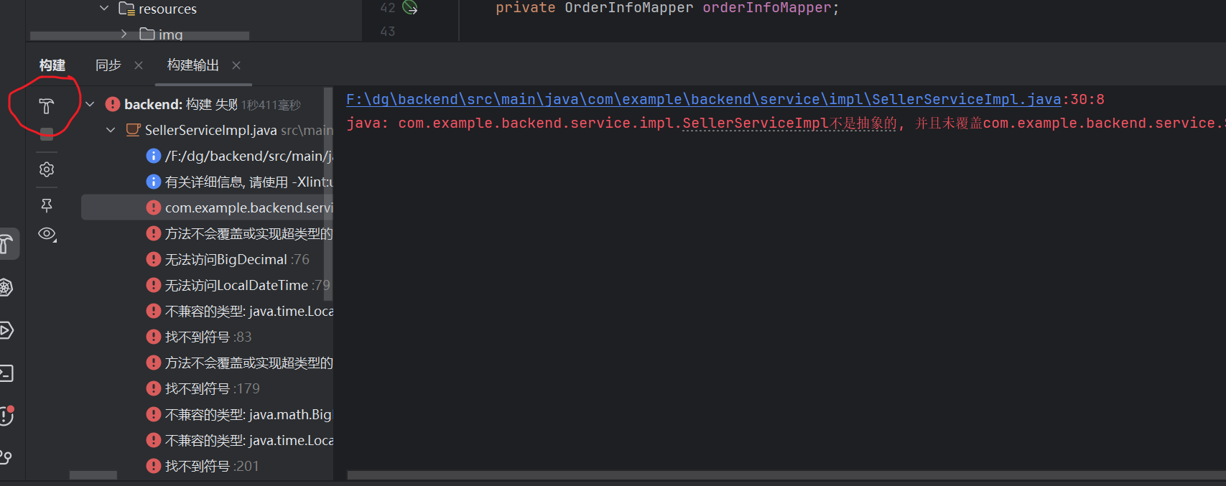1226x486 pixels.
Task: Select the backend: 构建 失败 root row
Action: pos(207,104)
